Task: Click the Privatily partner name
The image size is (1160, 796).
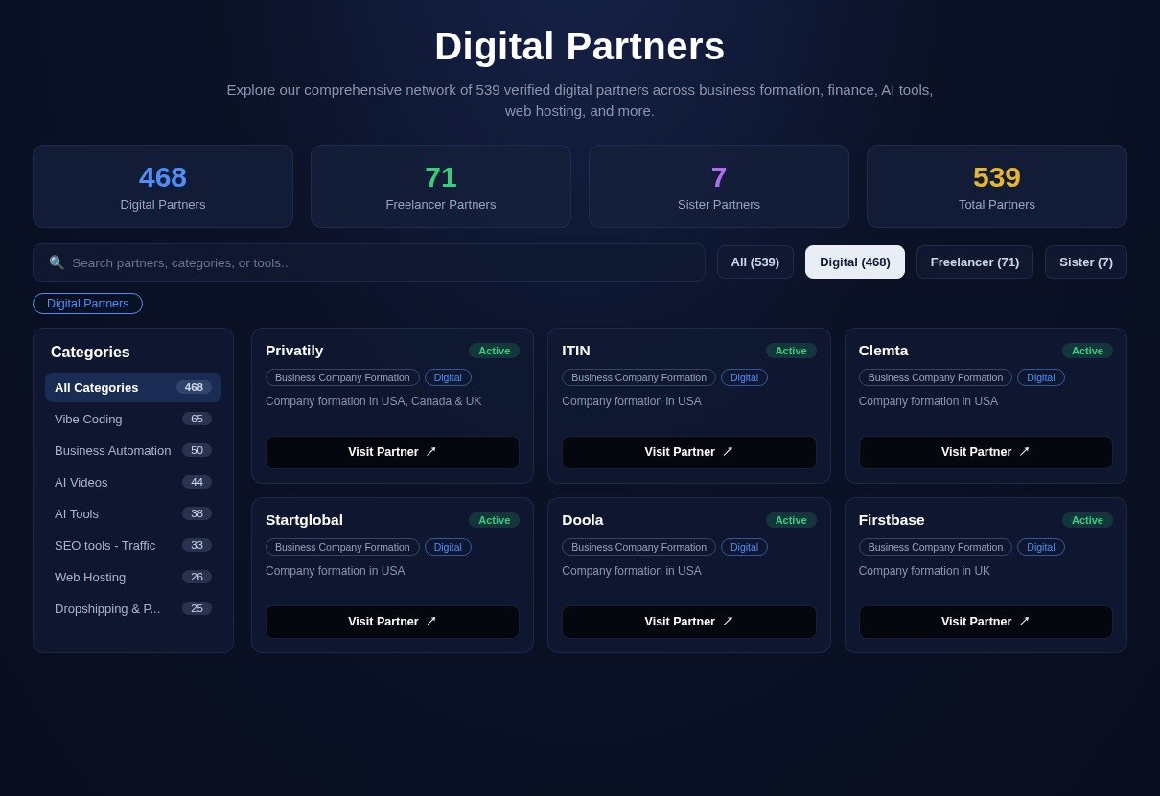Action: 294,351
